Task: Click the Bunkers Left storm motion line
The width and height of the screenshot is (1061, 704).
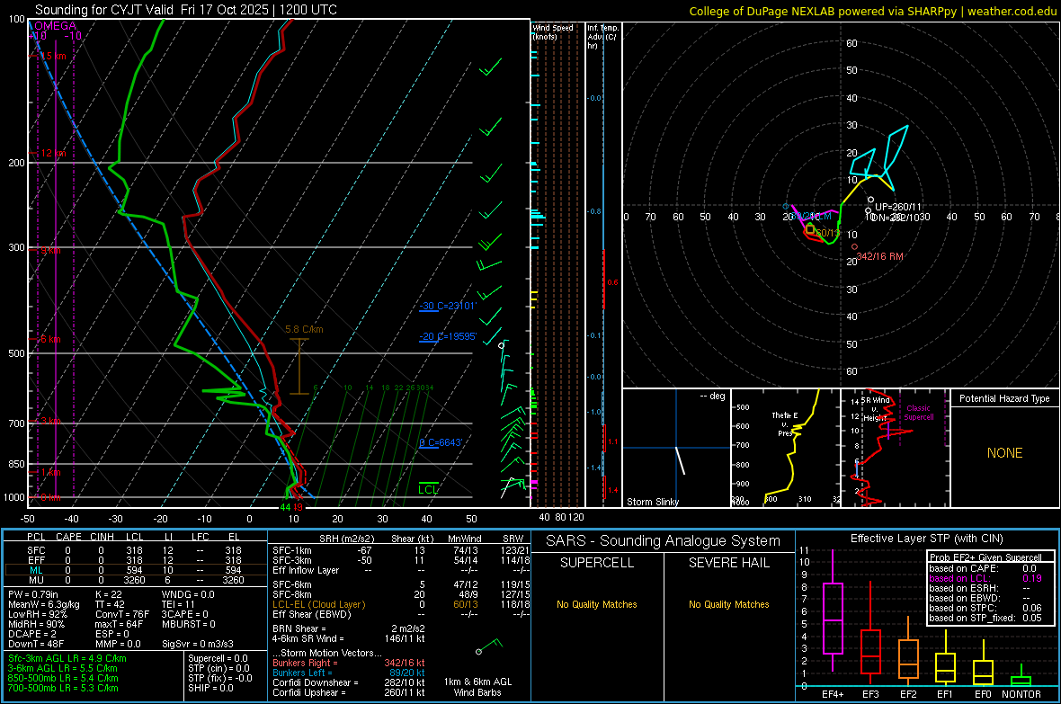Action: click(x=349, y=673)
